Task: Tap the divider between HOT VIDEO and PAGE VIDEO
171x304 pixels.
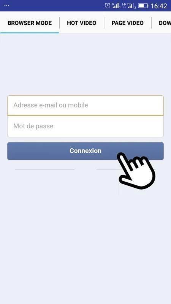Action: coord(104,23)
